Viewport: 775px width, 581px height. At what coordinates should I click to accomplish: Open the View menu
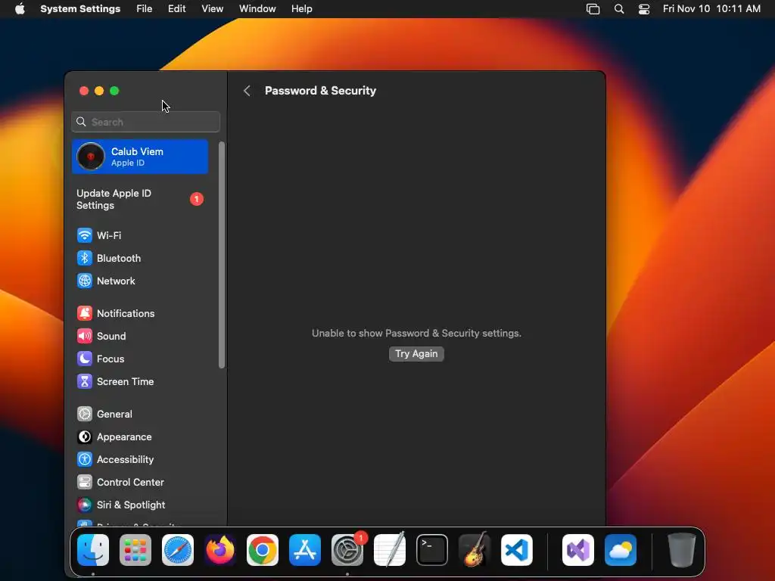coord(213,9)
